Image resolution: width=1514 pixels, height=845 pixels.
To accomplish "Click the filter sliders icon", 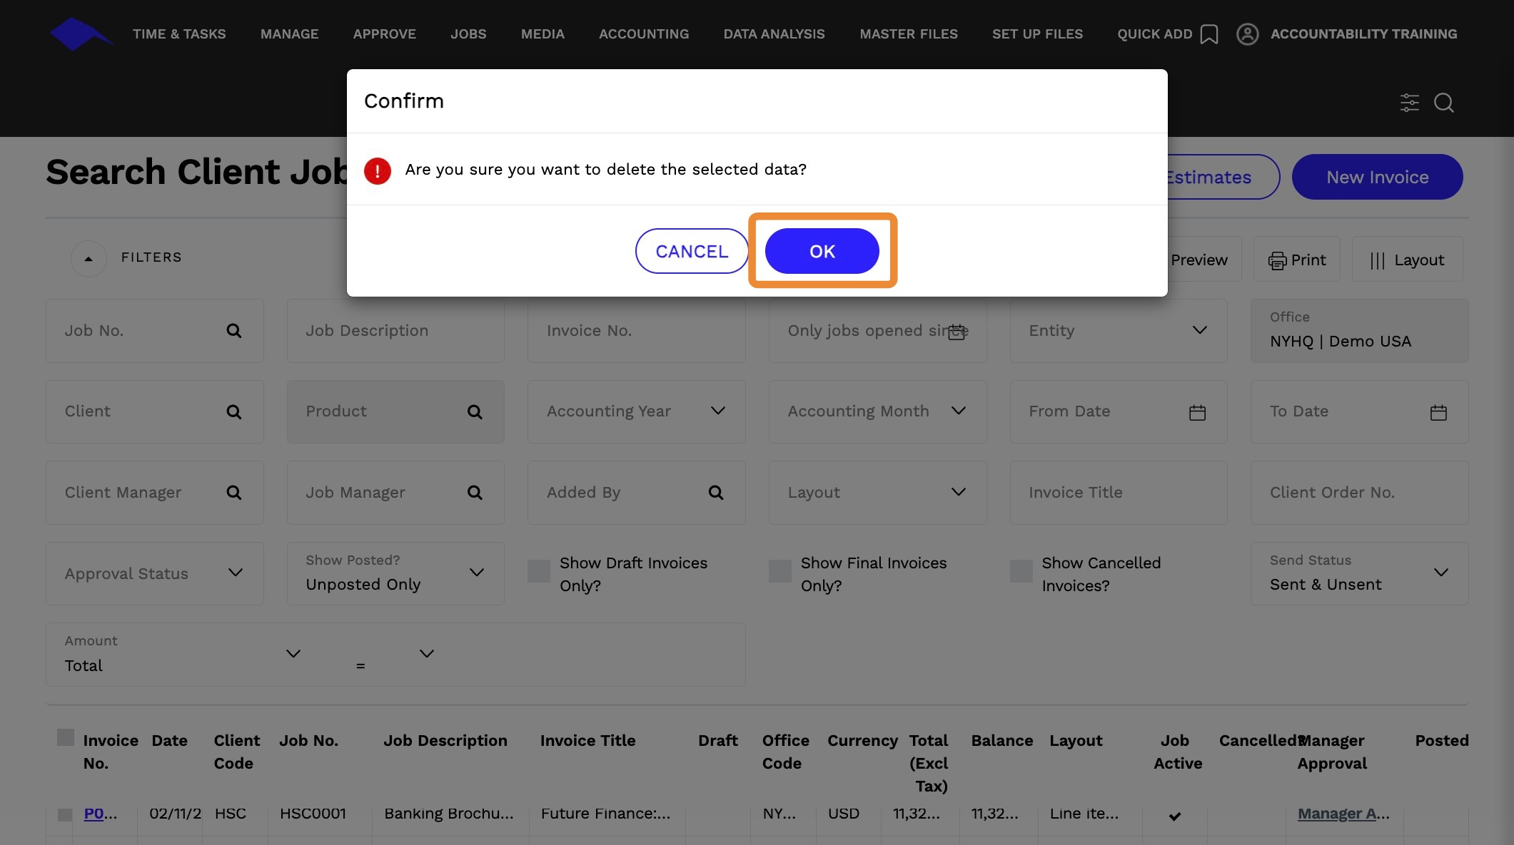I will [x=1409, y=103].
